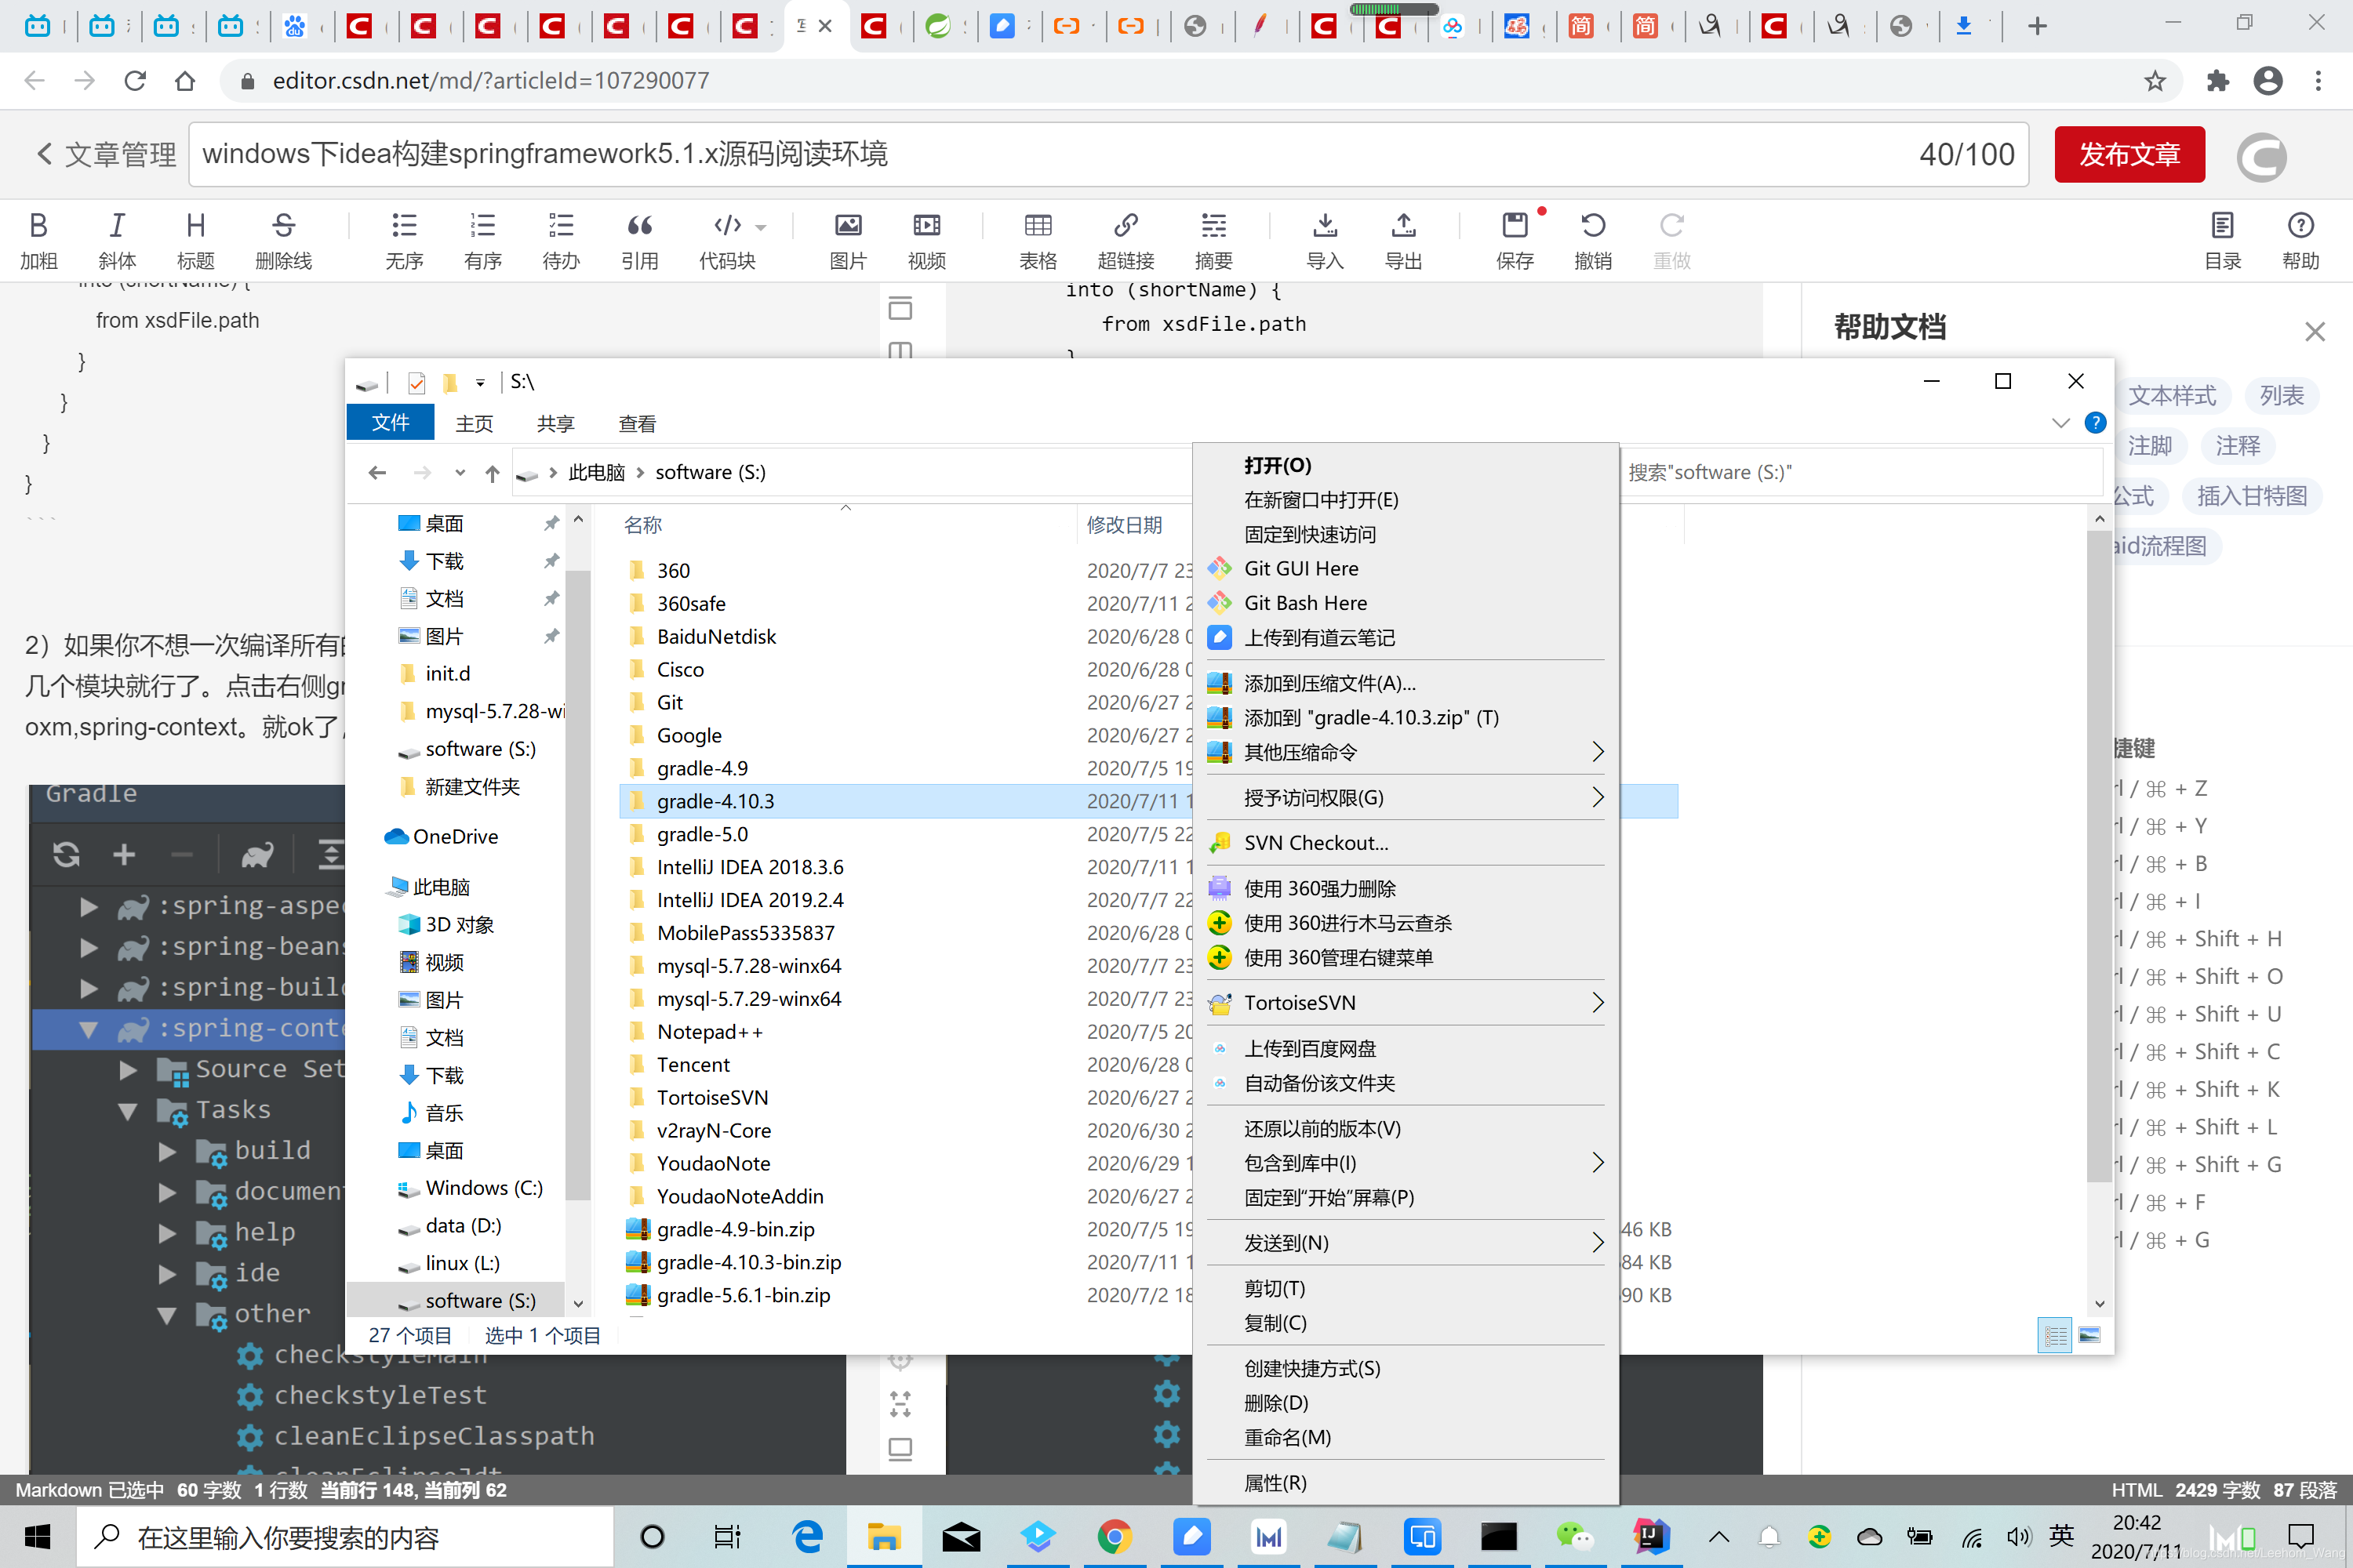
Task: Open Chrome extensions puzzle icon
Action: [2217, 81]
